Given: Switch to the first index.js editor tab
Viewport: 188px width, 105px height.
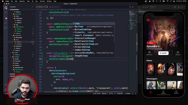Looking at the screenshot, I should pos(42,7).
